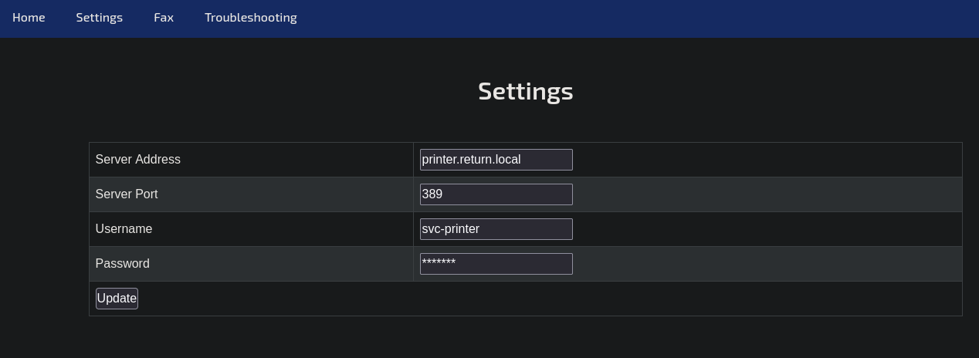Click the large Settings page heading

pos(525,91)
